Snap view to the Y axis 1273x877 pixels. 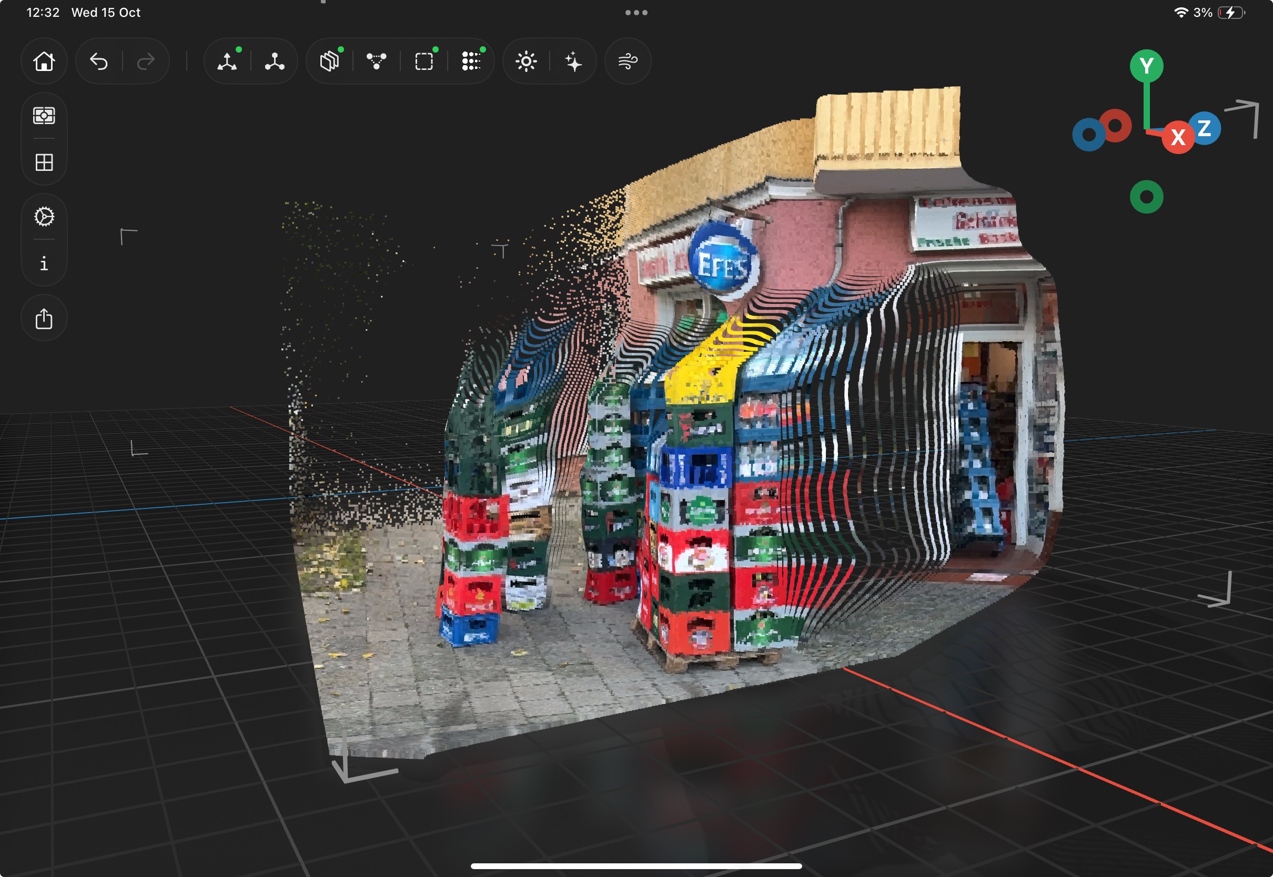[1146, 66]
